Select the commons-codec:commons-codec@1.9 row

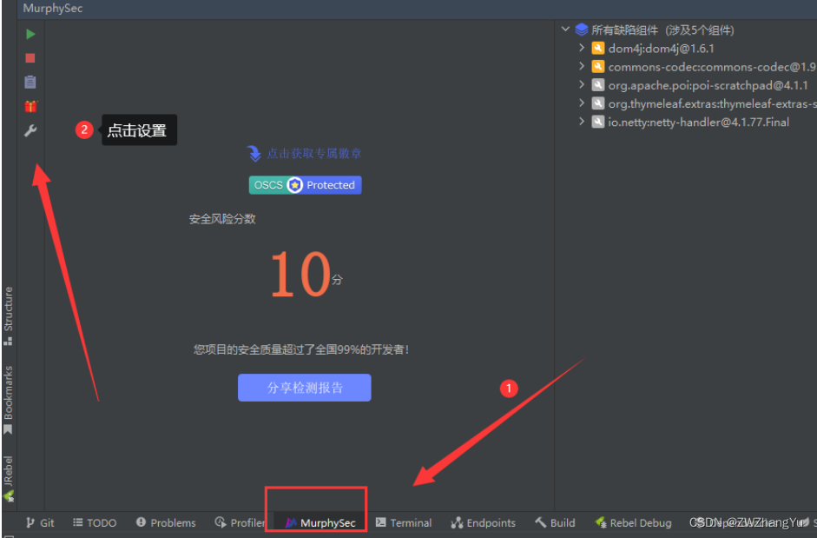[x=712, y=67]
